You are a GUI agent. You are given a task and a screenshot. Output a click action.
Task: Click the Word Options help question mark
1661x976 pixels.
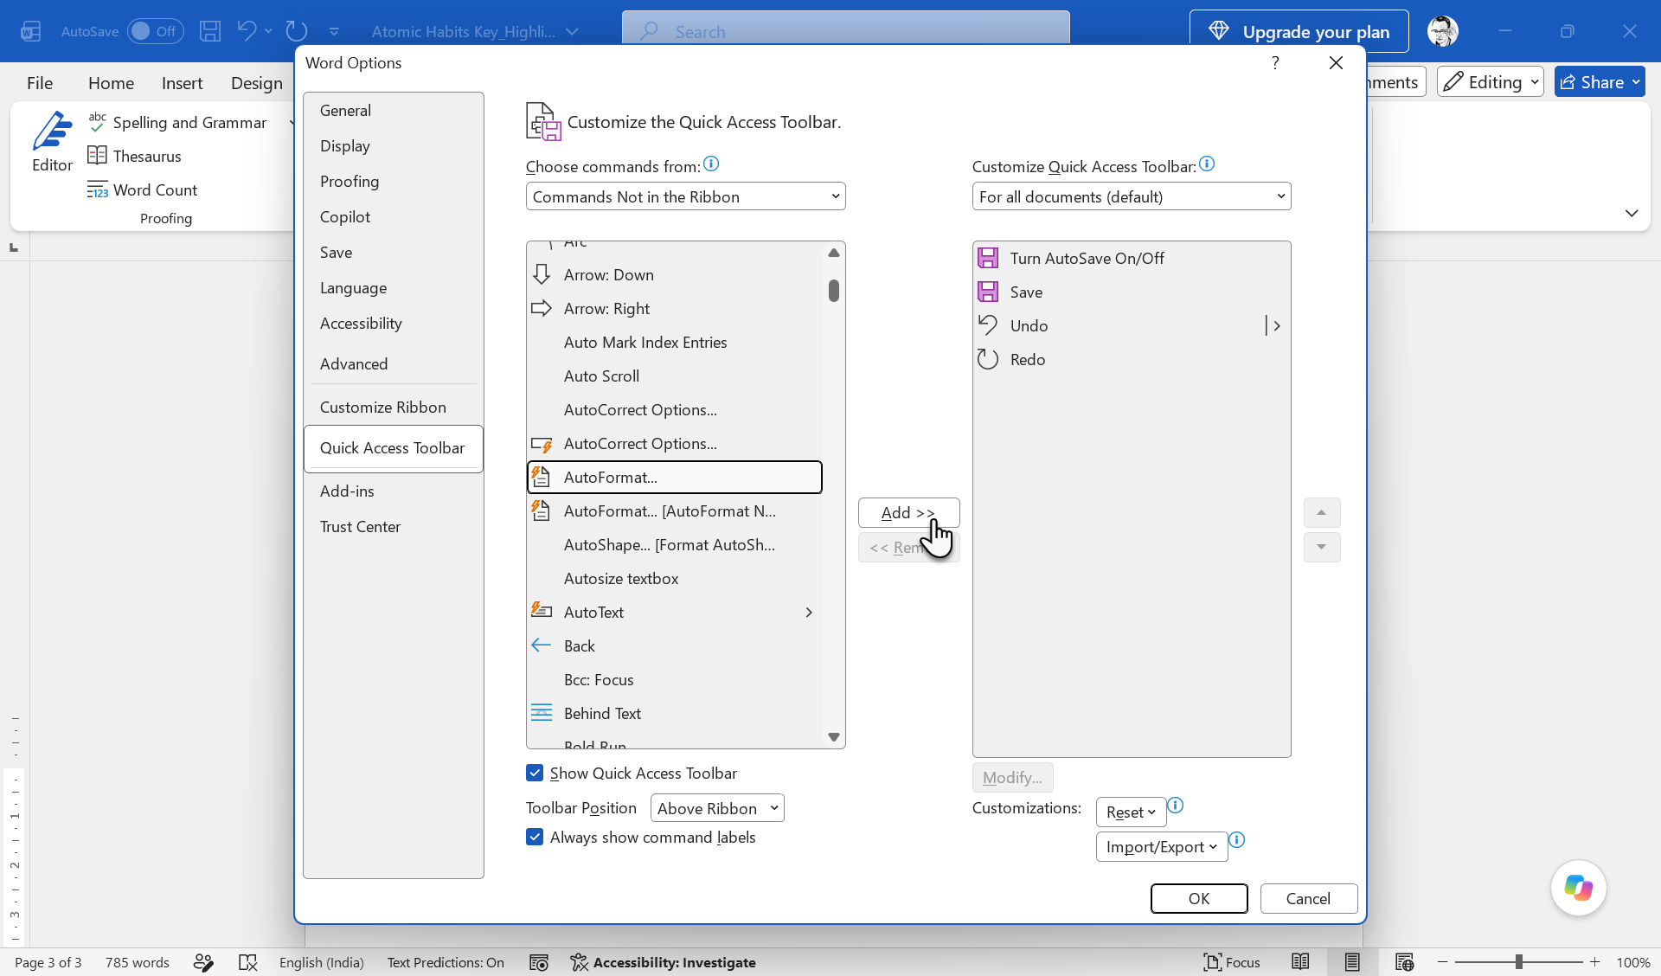click(1275, 62)
